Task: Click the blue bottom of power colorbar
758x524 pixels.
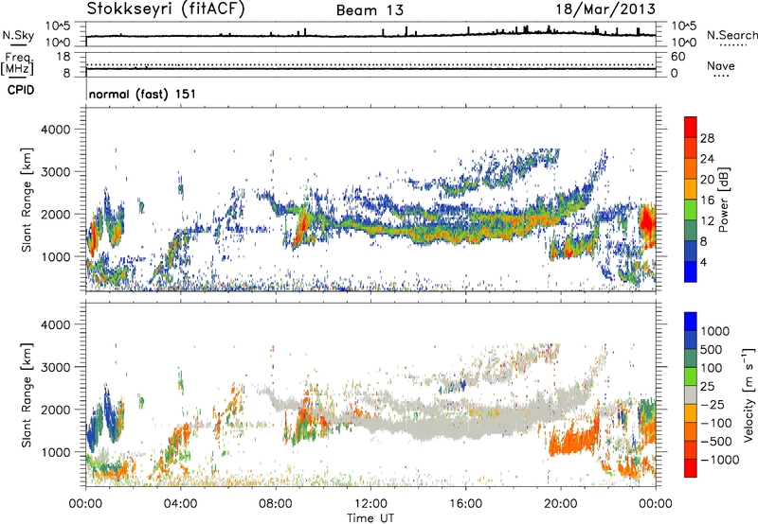Action: 691,271
